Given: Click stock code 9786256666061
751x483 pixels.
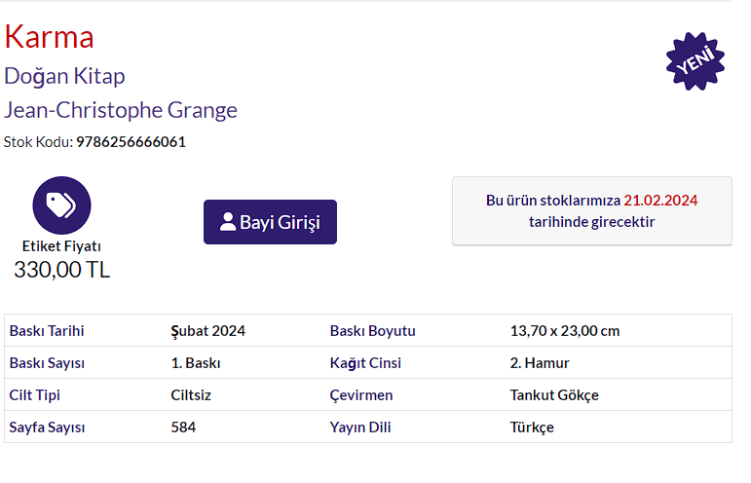Looking at the screenshot, I should tap(131, 142).
